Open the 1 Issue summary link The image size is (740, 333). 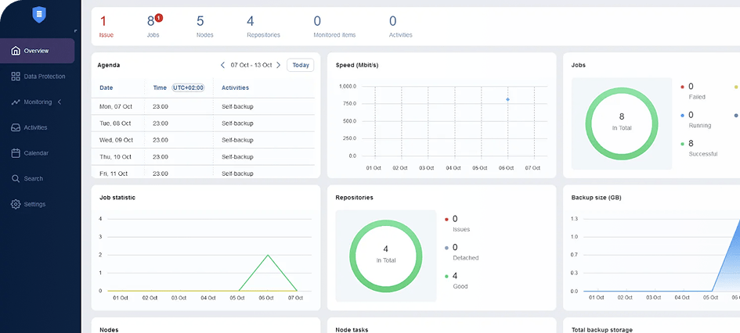click(106, 26)
